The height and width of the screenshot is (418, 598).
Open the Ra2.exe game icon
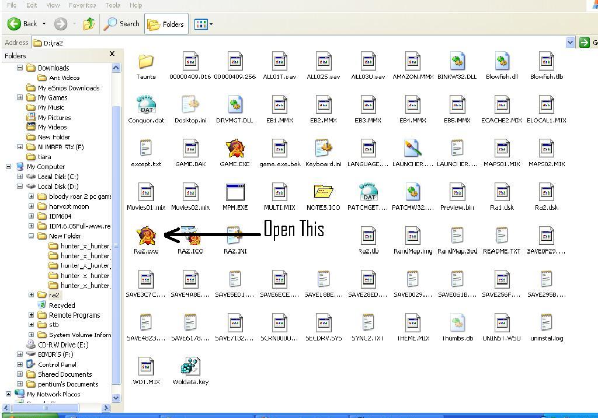(x=146, y=236)
